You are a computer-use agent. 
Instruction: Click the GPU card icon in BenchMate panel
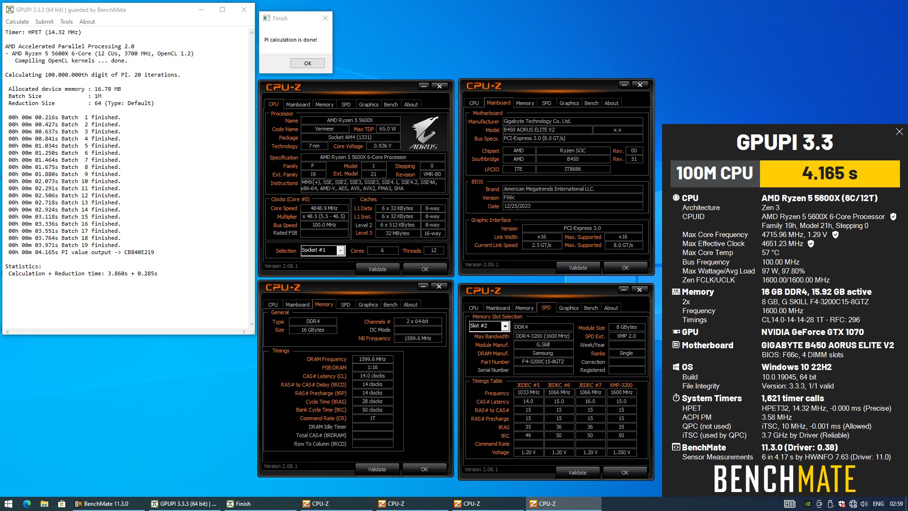(x=676, y=332)
